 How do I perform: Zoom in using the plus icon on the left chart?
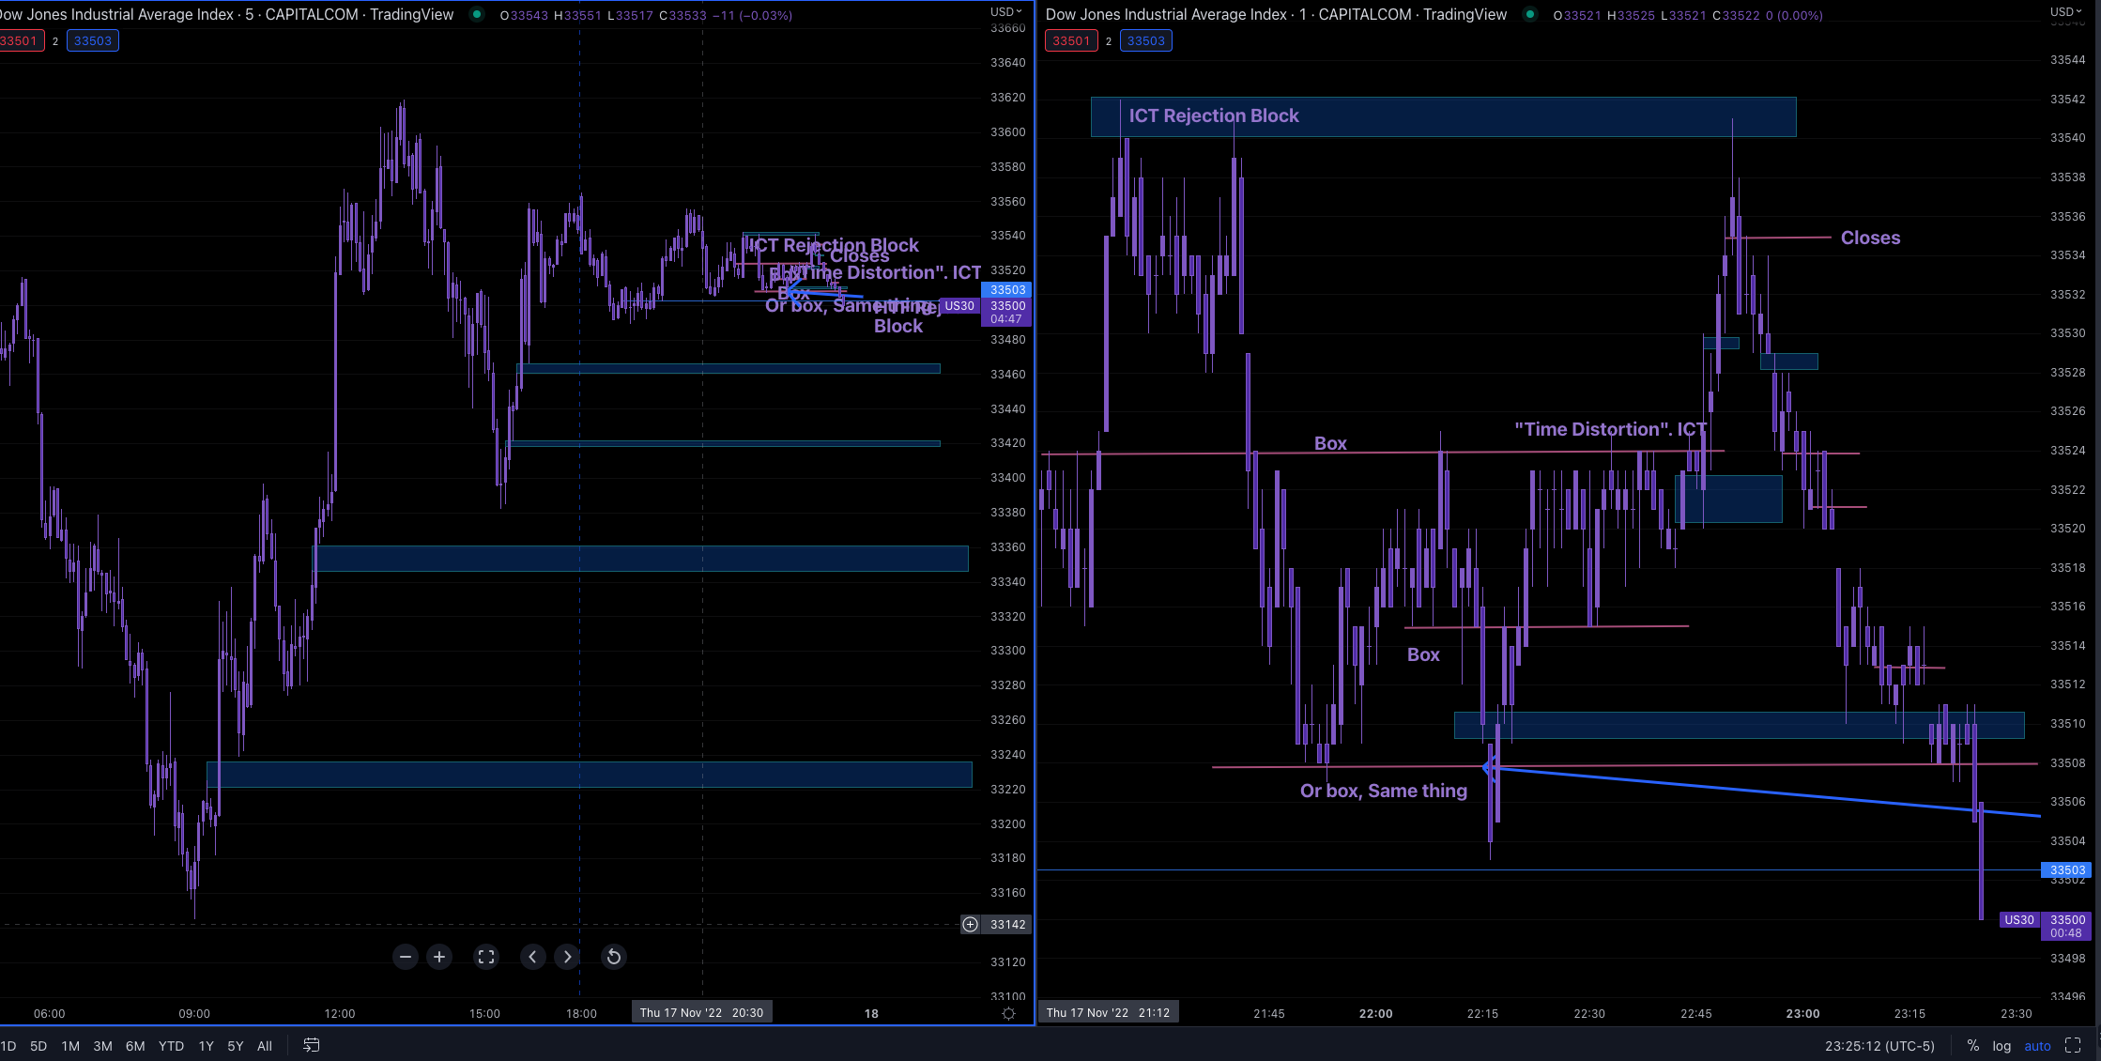(x=439, y=957)
